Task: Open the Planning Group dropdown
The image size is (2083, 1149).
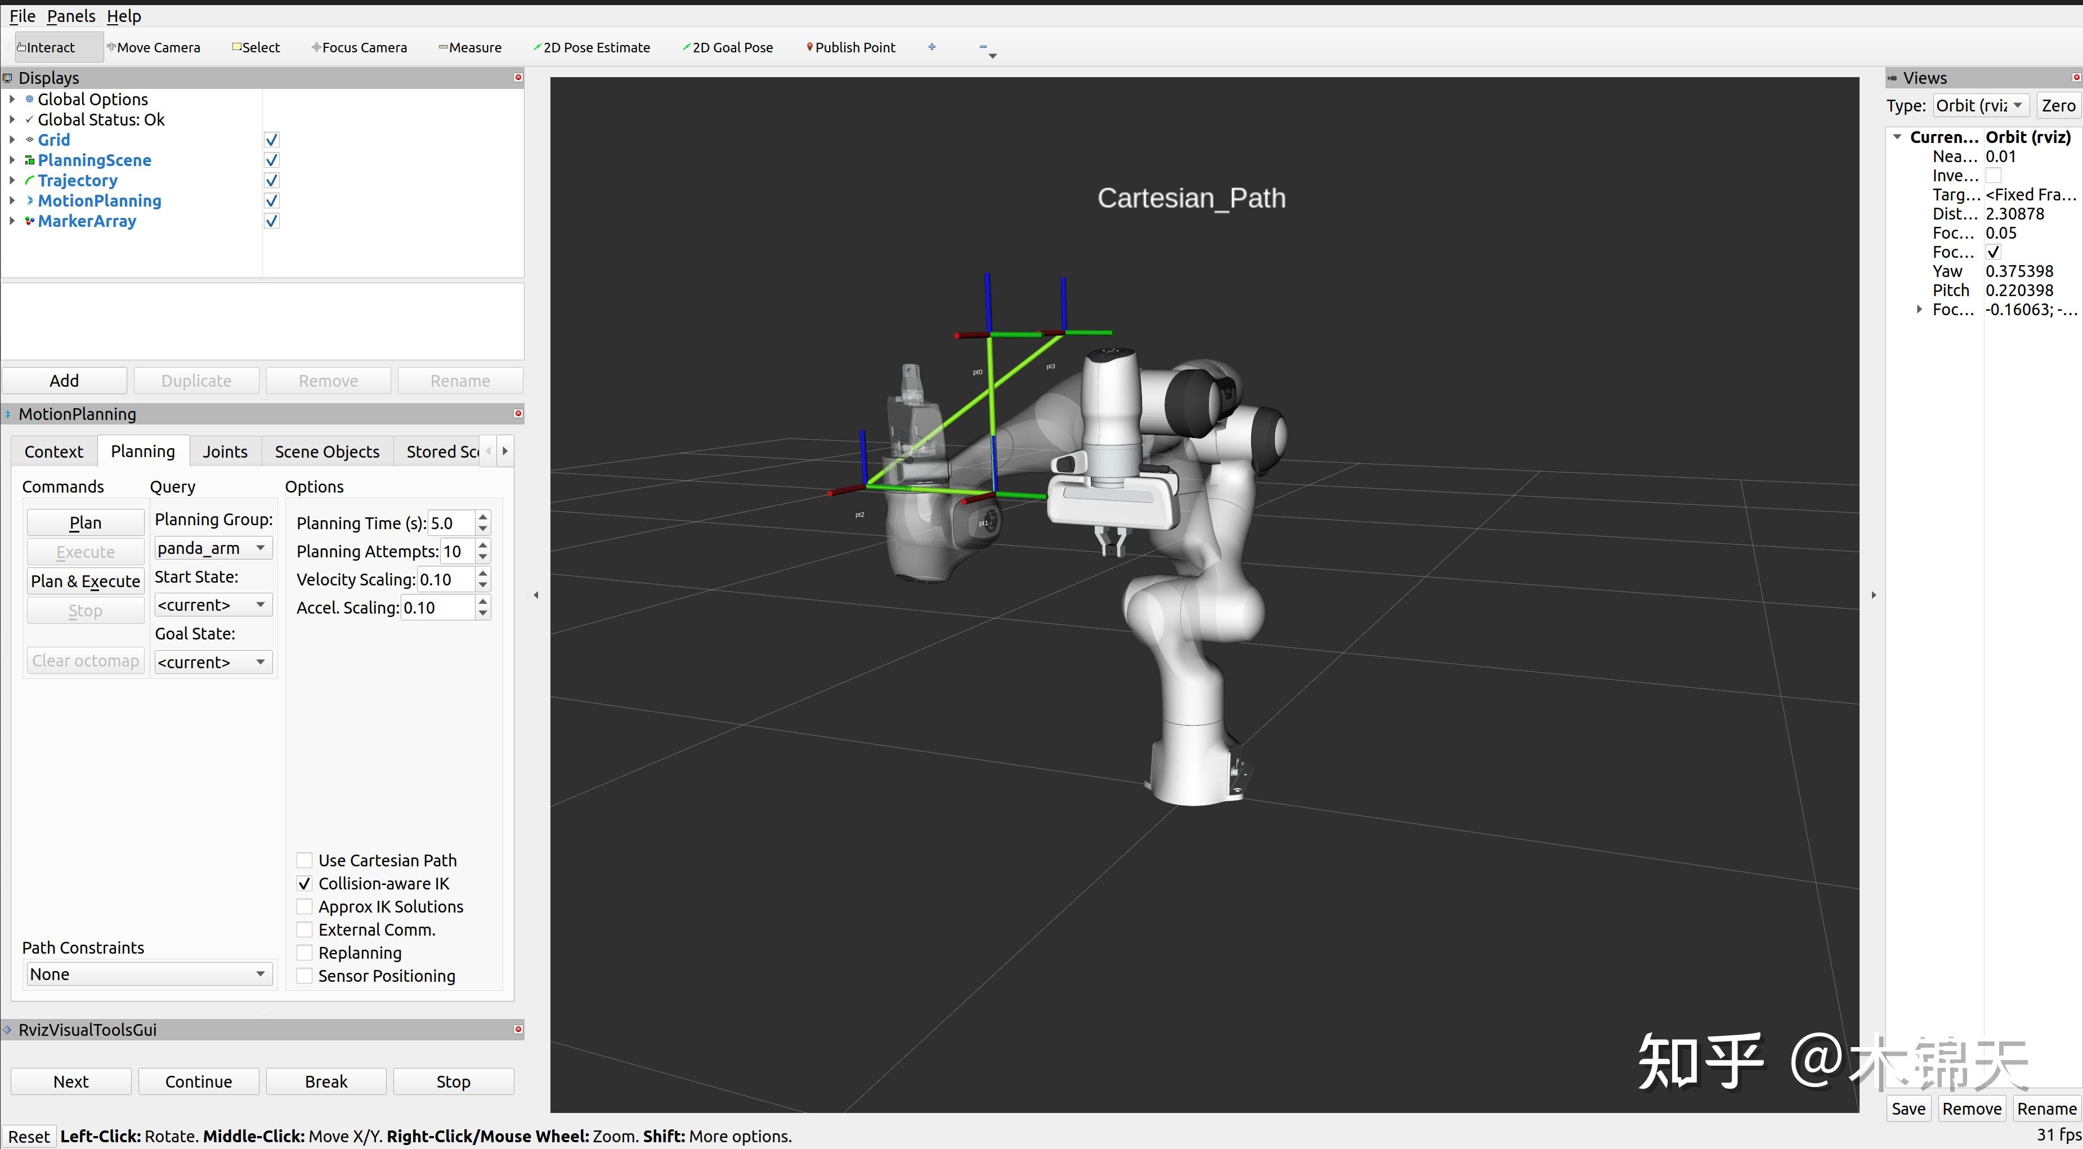Action: tap(213, 548)
